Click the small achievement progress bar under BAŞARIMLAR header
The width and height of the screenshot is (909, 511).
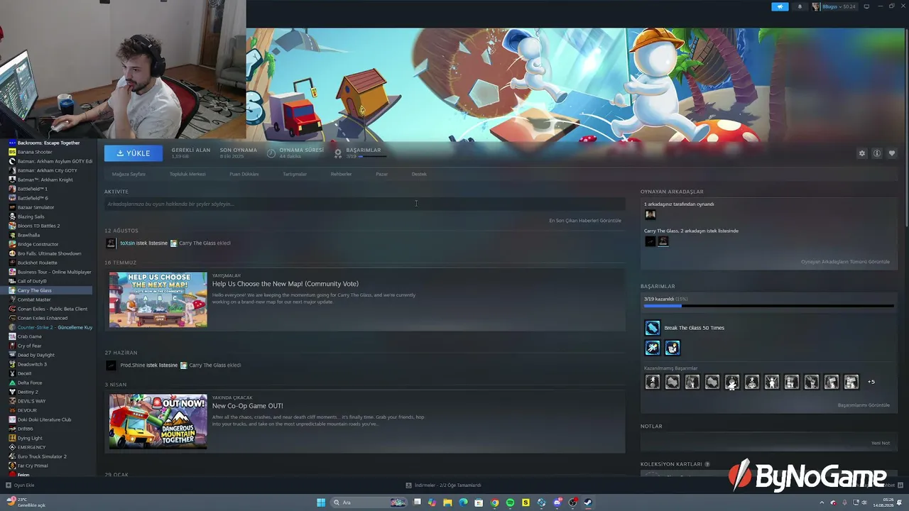point(372,156)
